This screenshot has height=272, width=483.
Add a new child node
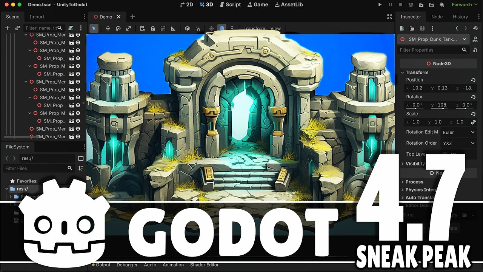tap(7, 28)
